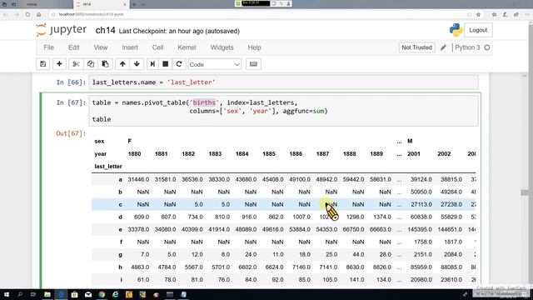Cut selected cells with the scissors icon
The width and height of the screenshot is (533, 300).
(76, 64)
